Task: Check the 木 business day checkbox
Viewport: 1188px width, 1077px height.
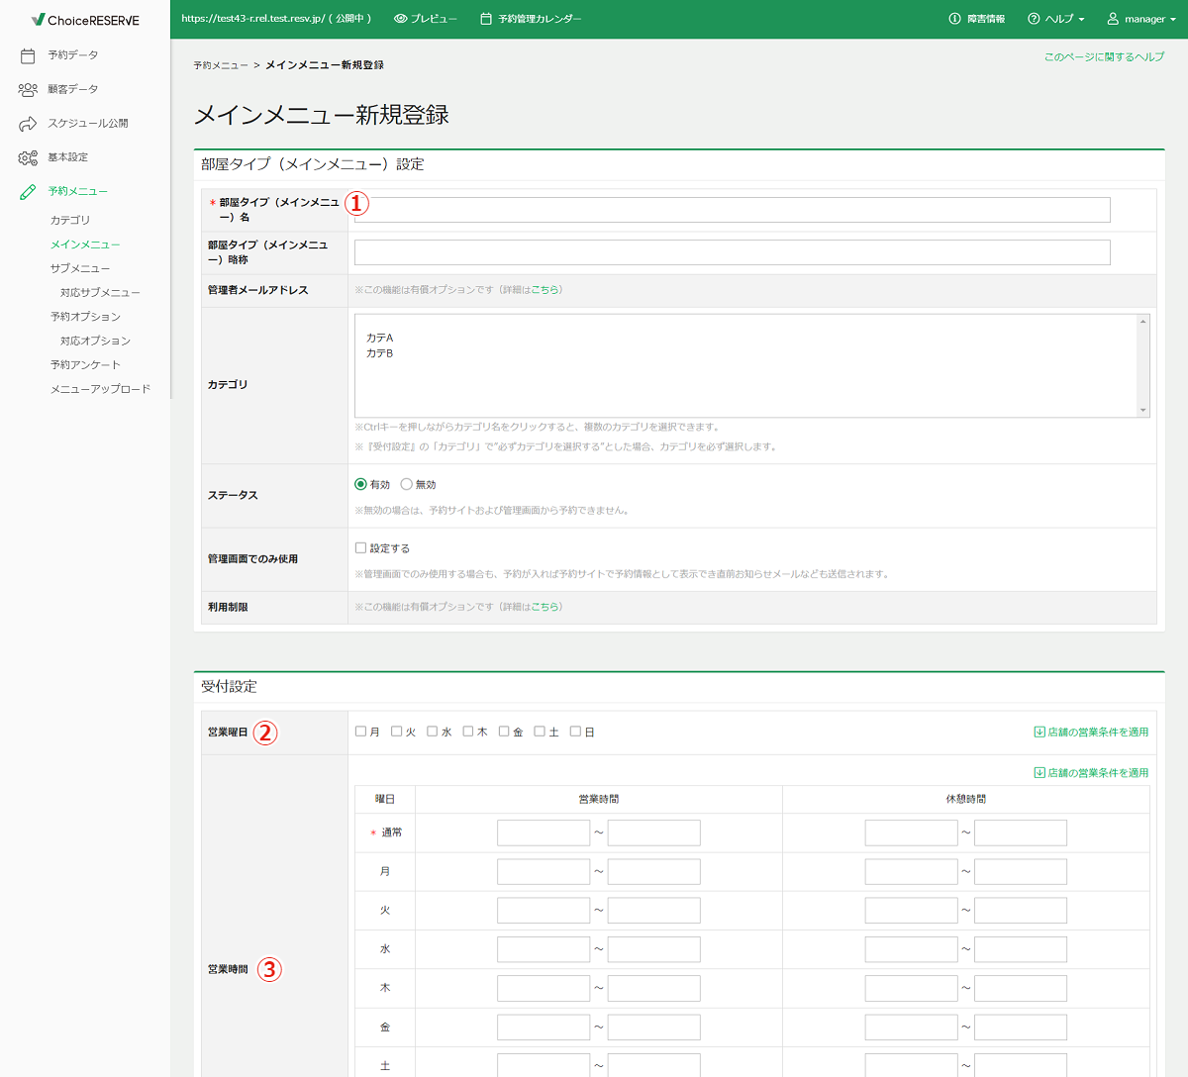Action: pos(467,732)
